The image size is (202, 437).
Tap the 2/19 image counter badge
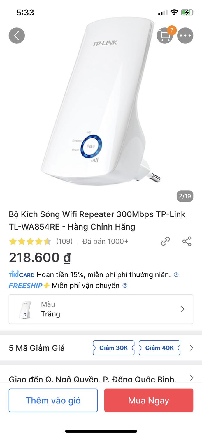185,196
